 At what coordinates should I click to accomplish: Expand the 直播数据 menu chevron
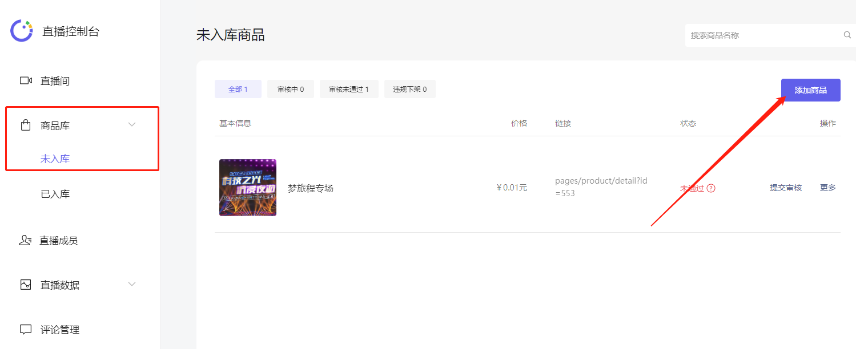click(132, 284)
